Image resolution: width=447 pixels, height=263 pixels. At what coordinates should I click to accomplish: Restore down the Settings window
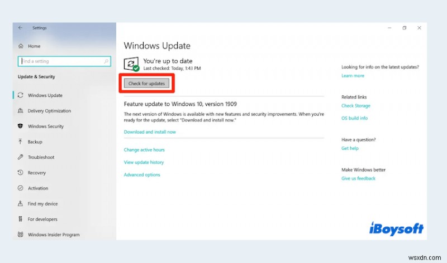tap(404, 27)
